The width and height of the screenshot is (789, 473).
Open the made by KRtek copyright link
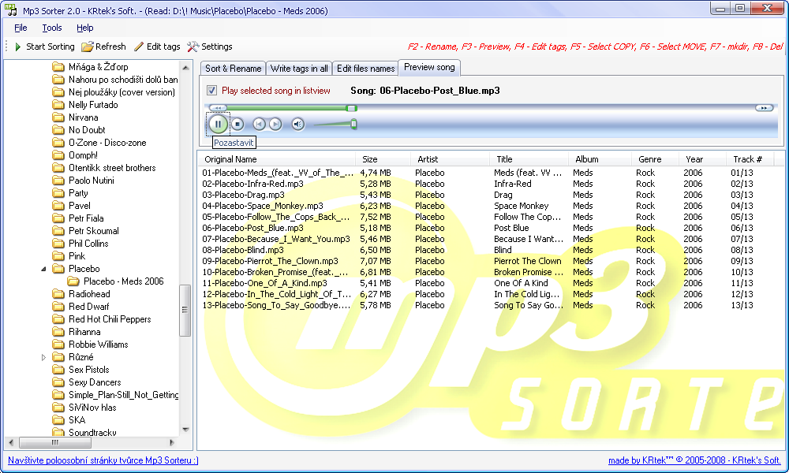(694, 460)
